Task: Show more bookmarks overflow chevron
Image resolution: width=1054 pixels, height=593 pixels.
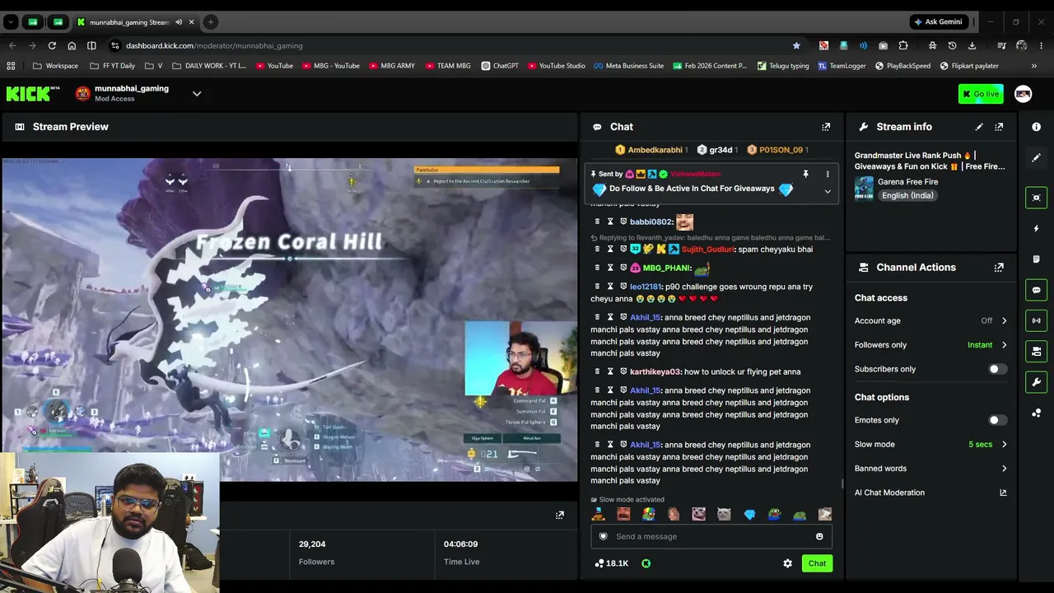Action: [1034, 66]
